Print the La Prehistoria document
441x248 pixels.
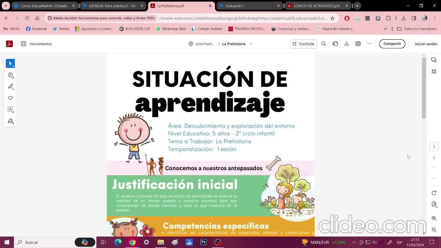click(358, 44)
